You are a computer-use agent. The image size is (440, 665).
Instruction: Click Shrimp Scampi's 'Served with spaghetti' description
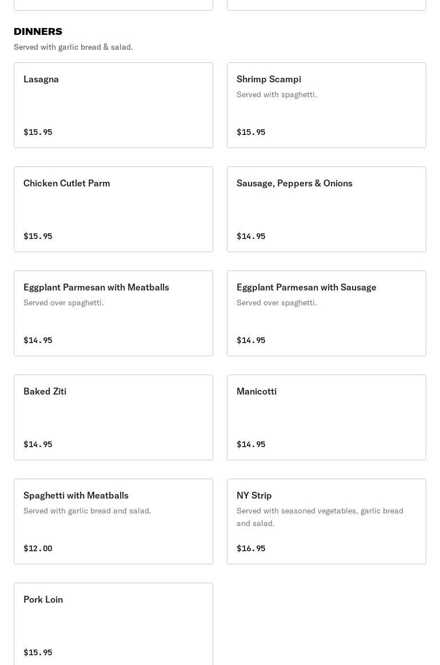[277, 94]
